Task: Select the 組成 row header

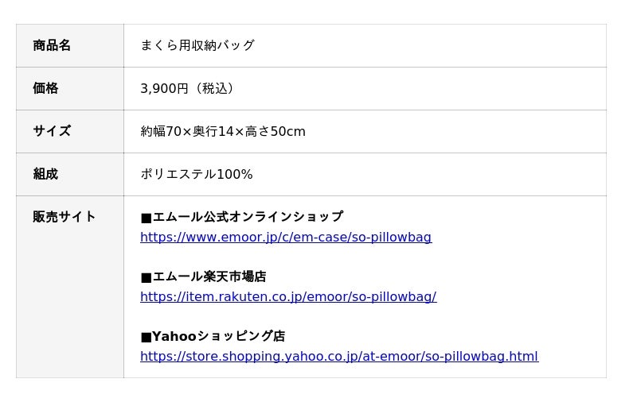Action: click(45, 174)
